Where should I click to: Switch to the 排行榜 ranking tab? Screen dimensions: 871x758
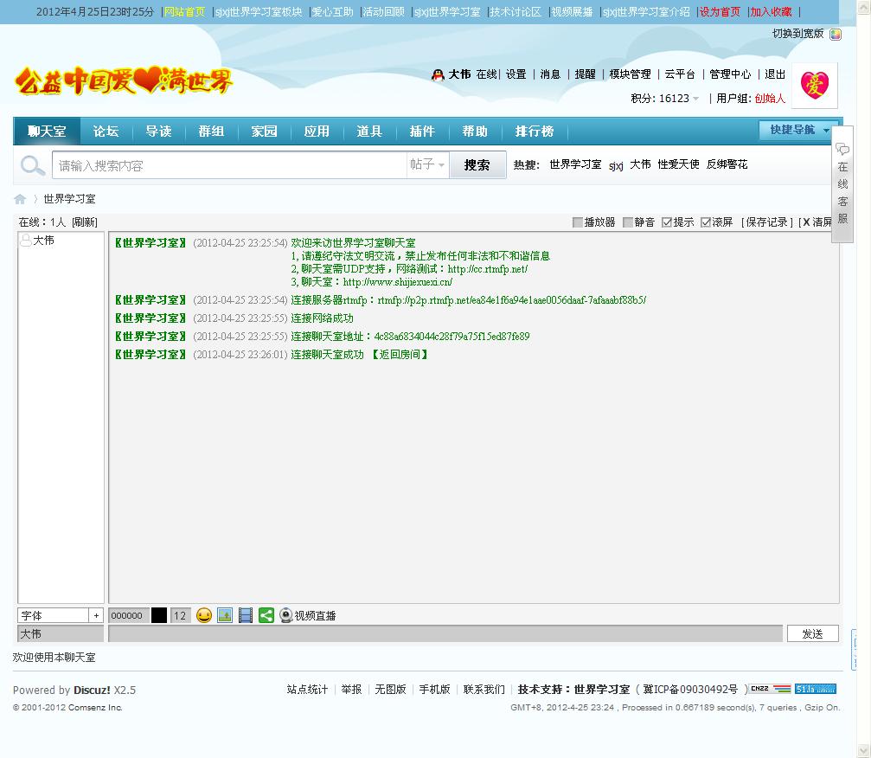point(534,132)
